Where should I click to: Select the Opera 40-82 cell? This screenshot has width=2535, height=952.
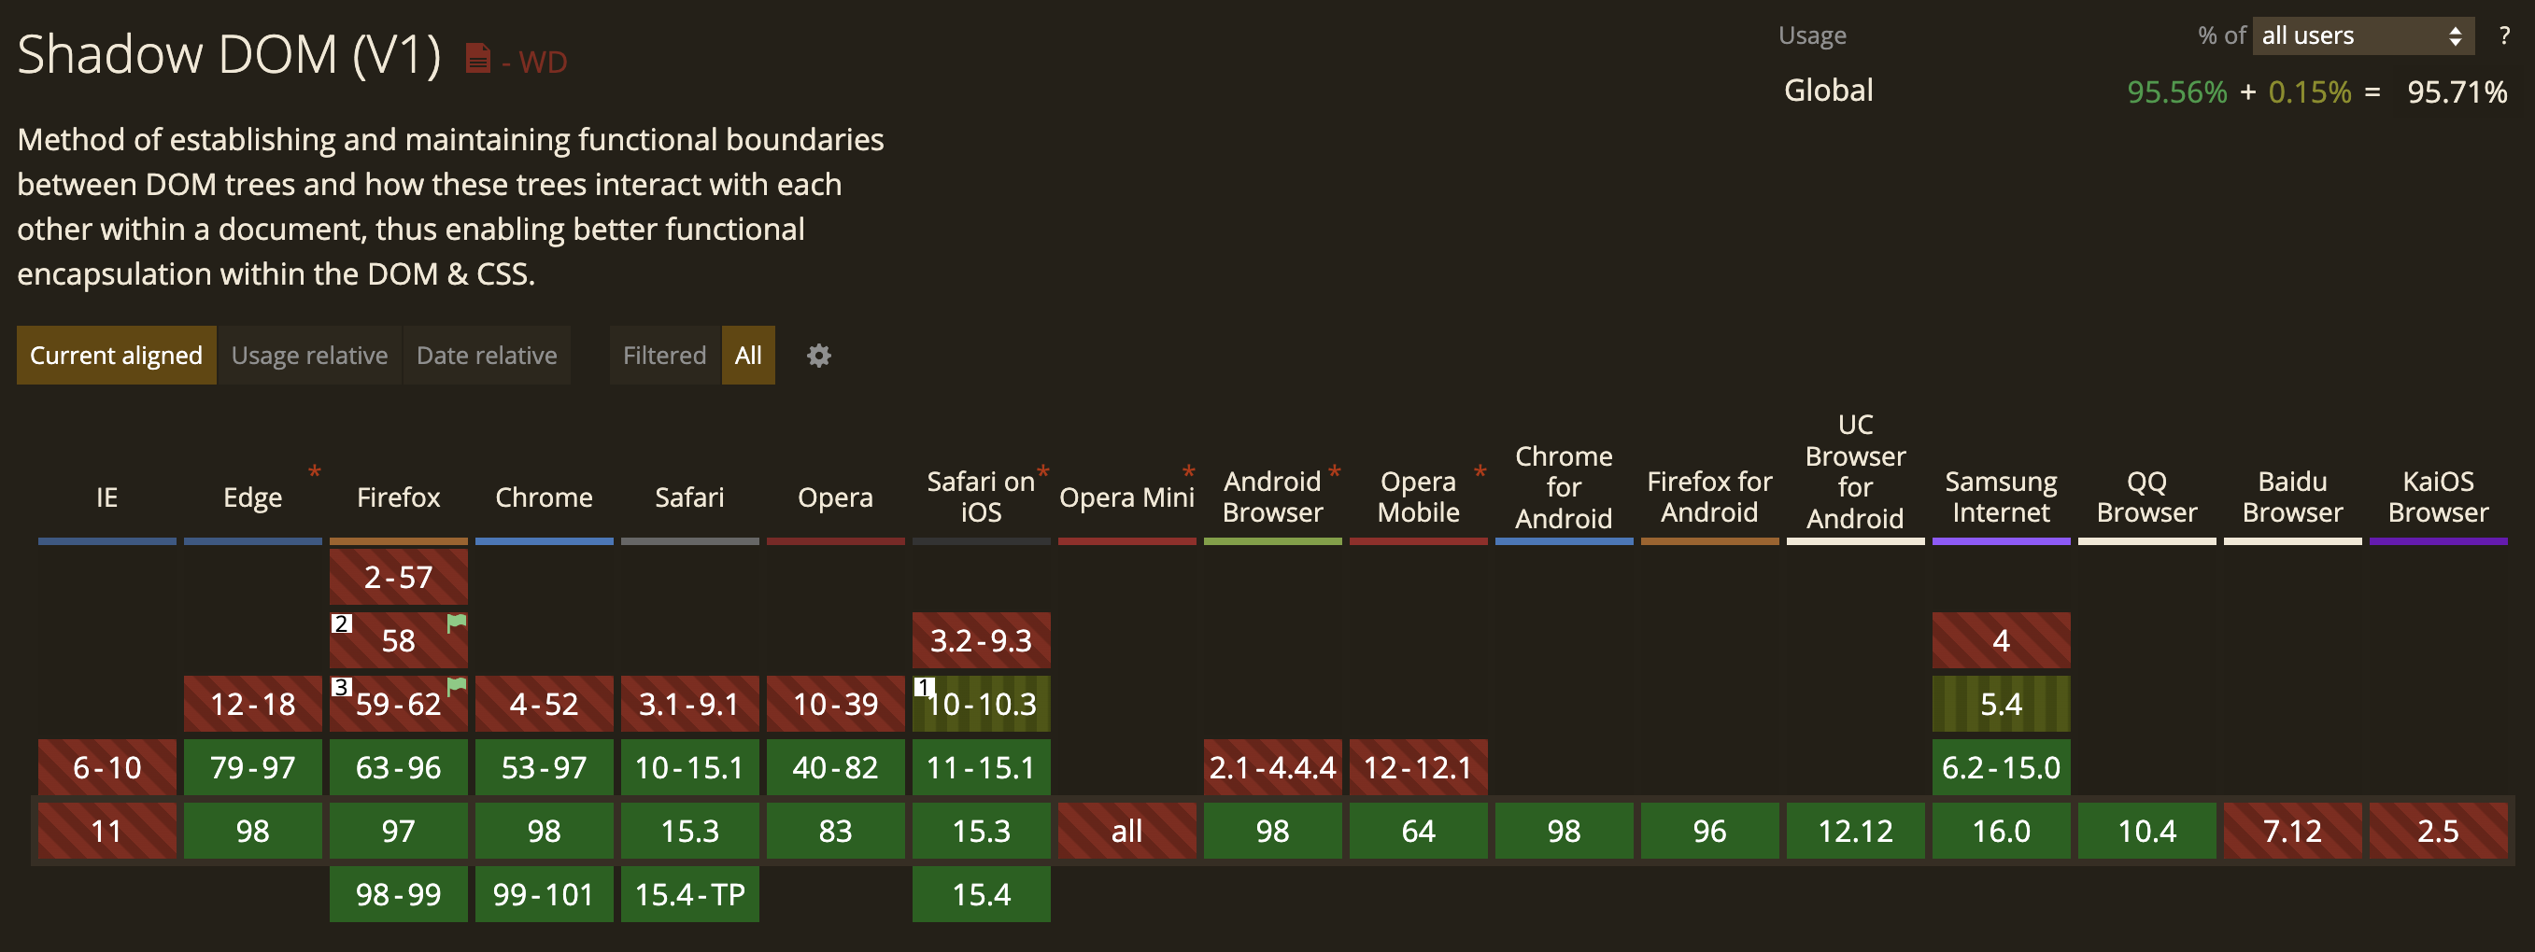click(x=835, y=767)
